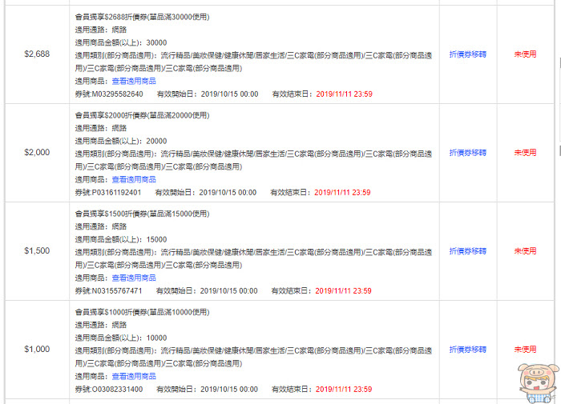Select the $2,688 amount cell
The height and width of the screenshot is (404, 561).
point(37,54)
